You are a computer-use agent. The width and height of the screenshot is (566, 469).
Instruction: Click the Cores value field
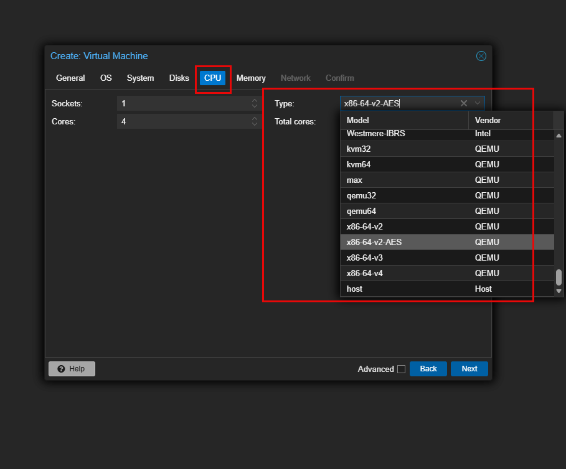click(183, 121)
